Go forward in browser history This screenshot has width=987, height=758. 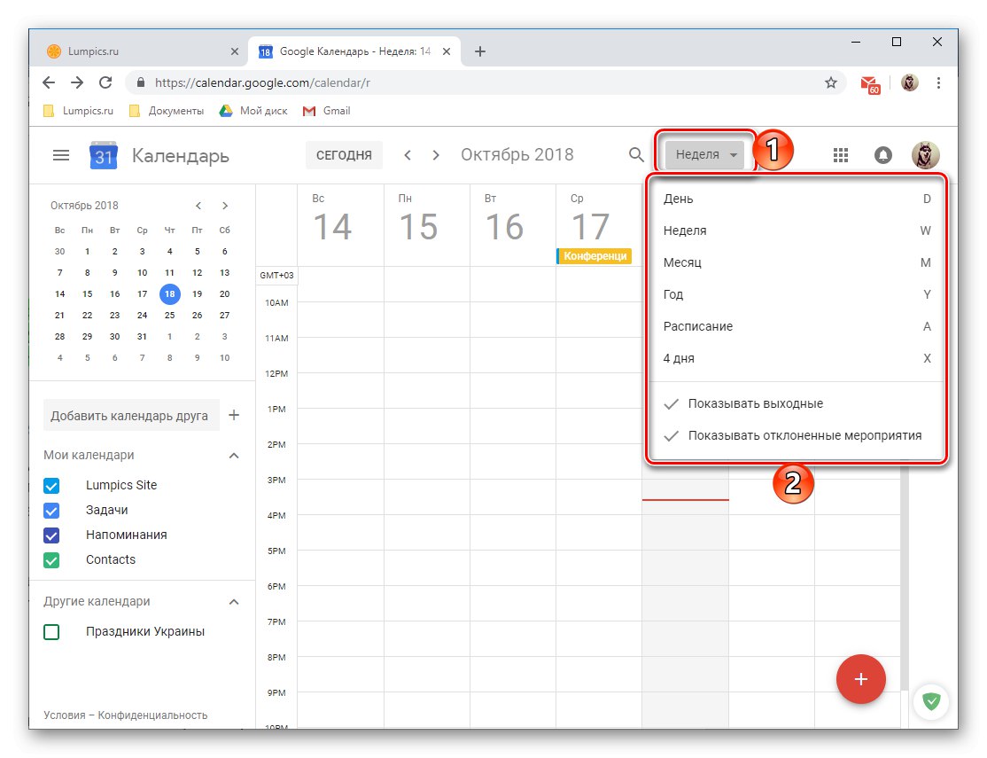[77, 82]
